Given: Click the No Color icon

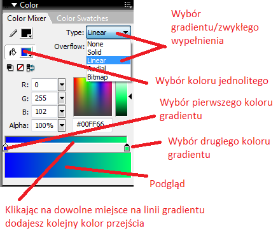Looking at the screenshot, I should (x=20, y=67).
